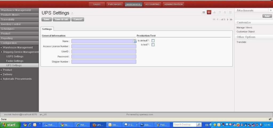This screenshot has height=128, width=273.
Task: Focus the Access License Number field
Action: click(104, 46)
